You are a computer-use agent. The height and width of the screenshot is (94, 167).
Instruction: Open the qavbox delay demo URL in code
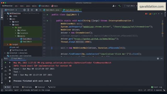click(95, 39)
